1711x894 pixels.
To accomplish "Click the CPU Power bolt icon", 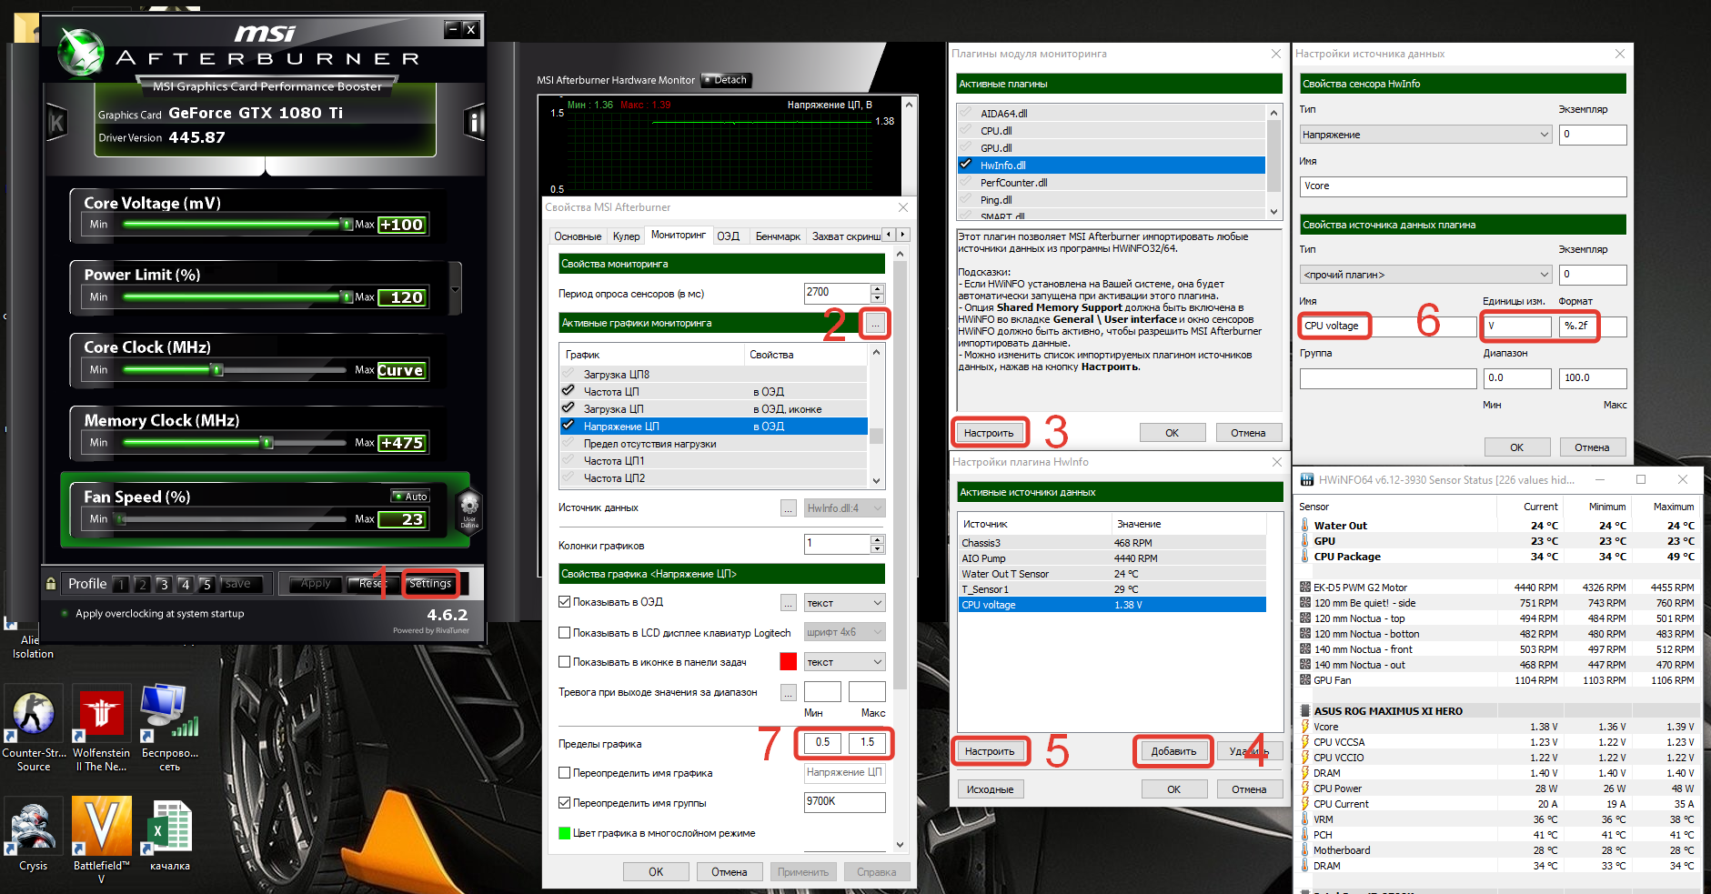I will 1305,789.
